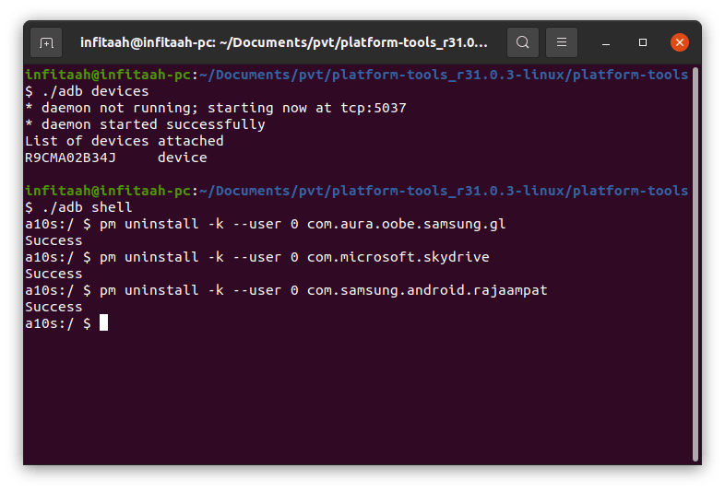Viewport: 725px width, 491px height.
Task: Maximize the terminal window
Action: [x=643, y=42]
